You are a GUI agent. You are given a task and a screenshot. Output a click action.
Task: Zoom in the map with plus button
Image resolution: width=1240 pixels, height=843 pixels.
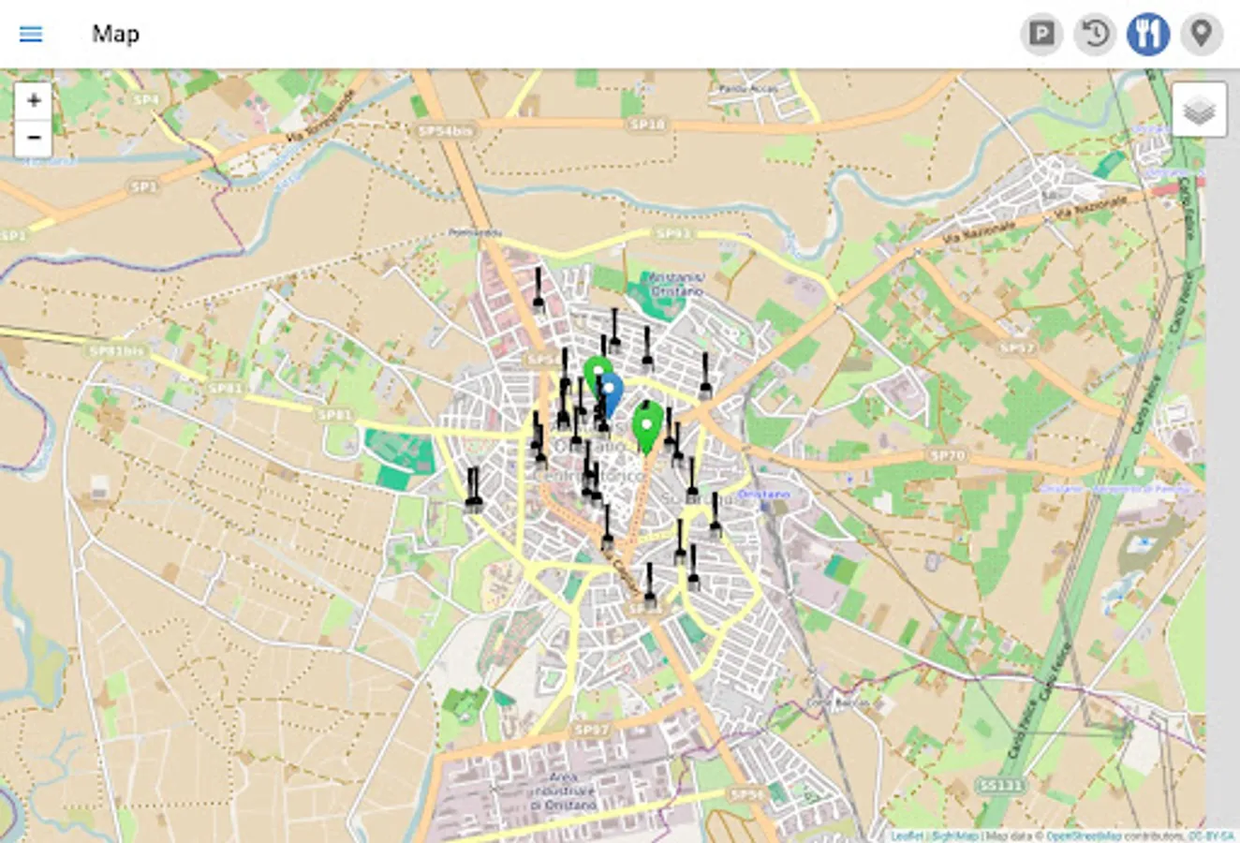(x=34, y=100)
